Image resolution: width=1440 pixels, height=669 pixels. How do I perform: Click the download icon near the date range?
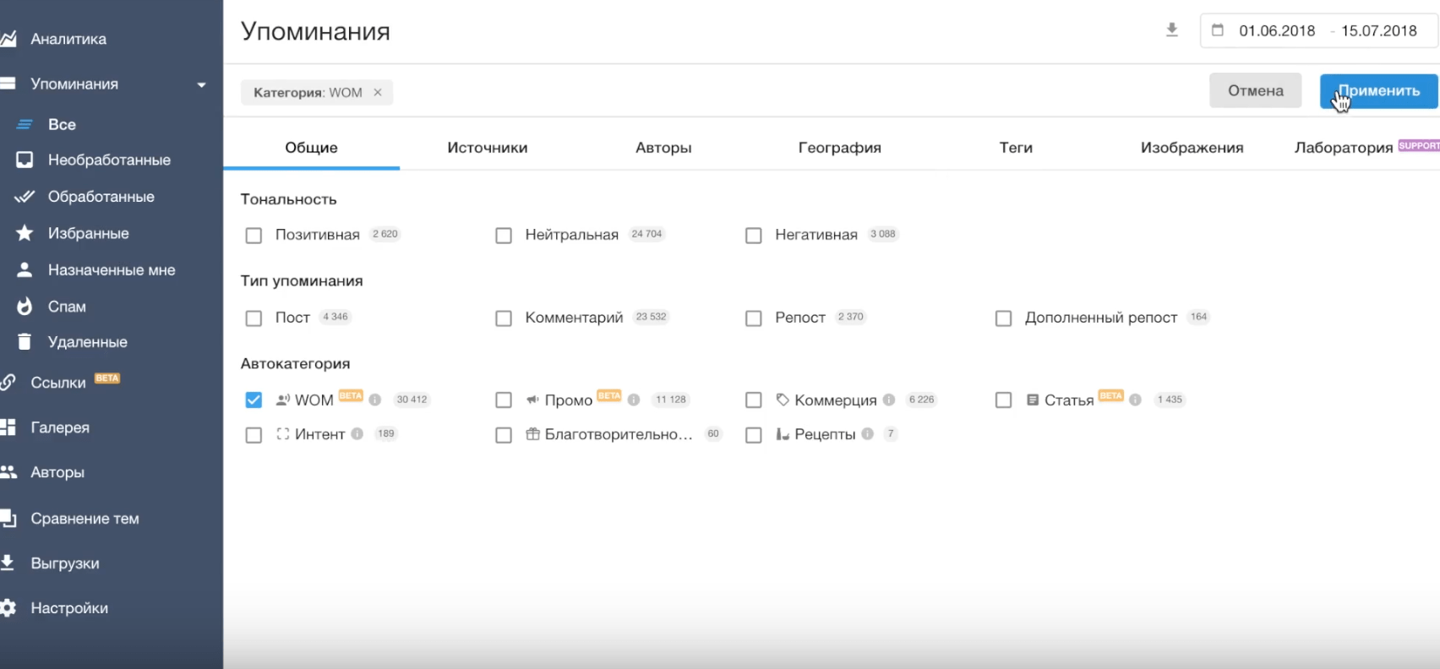(1171, 30)
